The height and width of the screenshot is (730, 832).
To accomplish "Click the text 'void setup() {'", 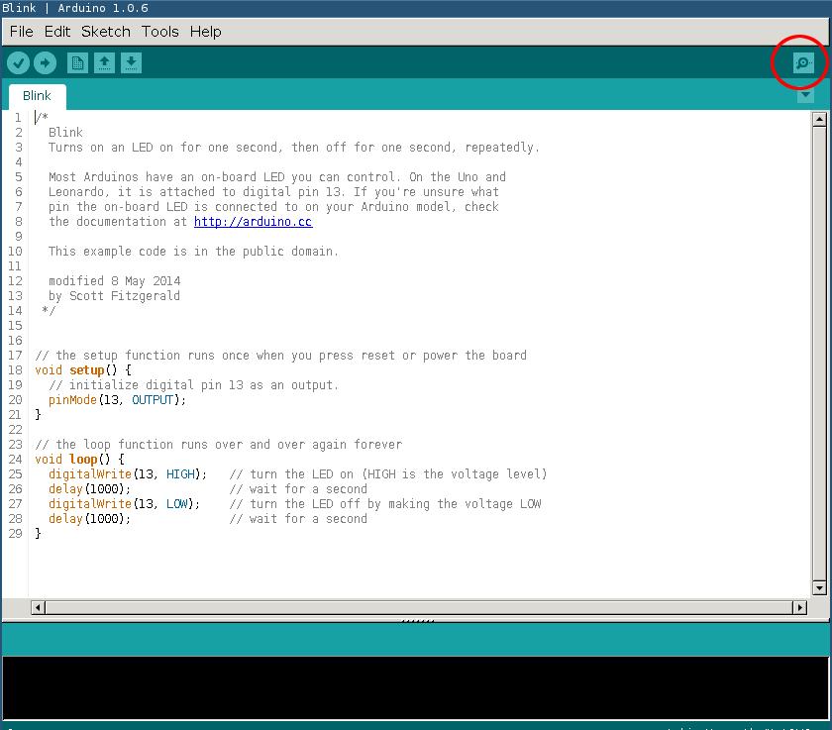I will click(x=83, y=370).
